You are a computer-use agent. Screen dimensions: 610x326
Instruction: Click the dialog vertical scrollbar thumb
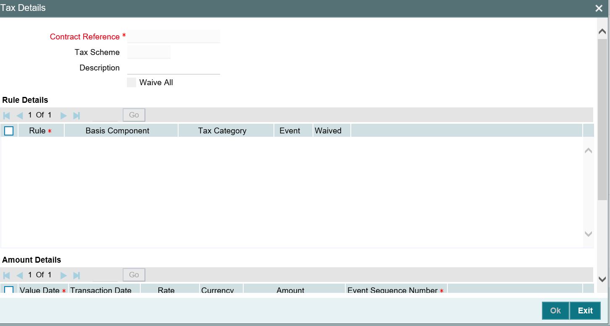point(602,119)
